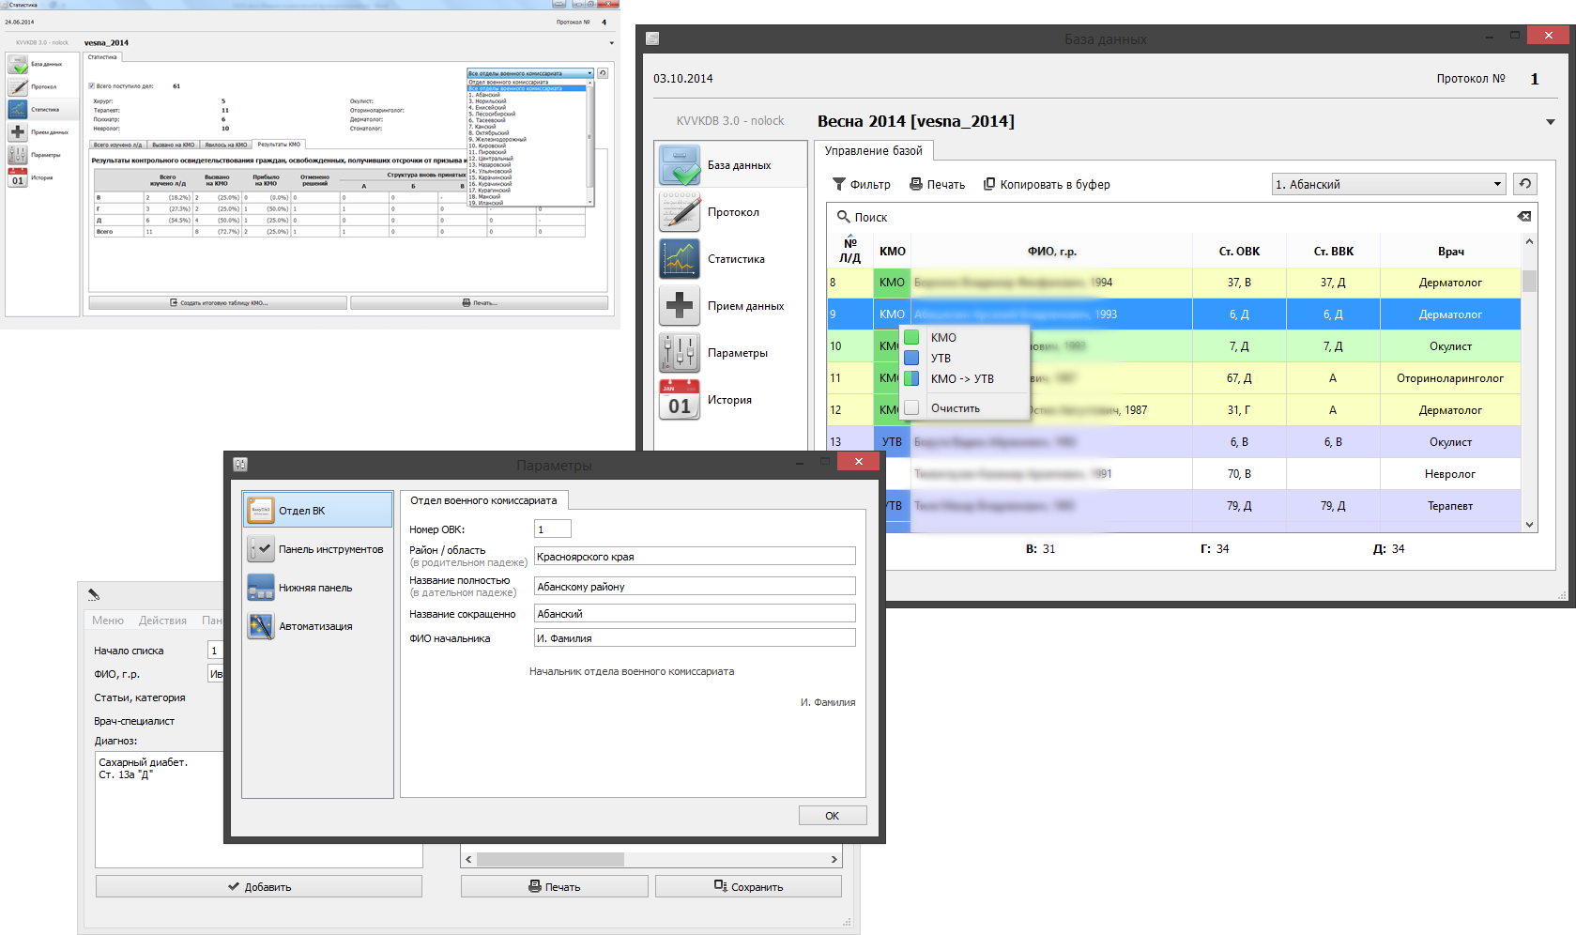
Task: Choose КМО -> УТВ in the context menu
Action: click(x=965, y=379)
